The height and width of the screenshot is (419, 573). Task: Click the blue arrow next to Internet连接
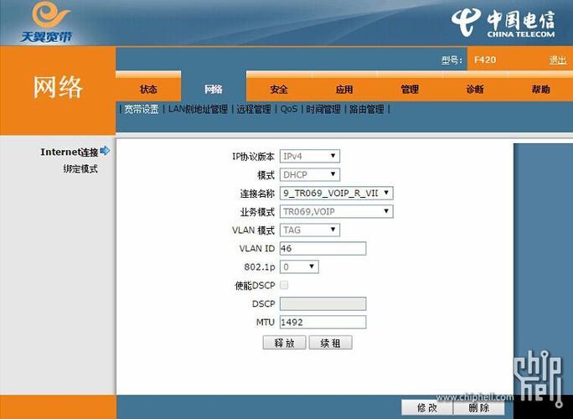click(x=105, y=151)
